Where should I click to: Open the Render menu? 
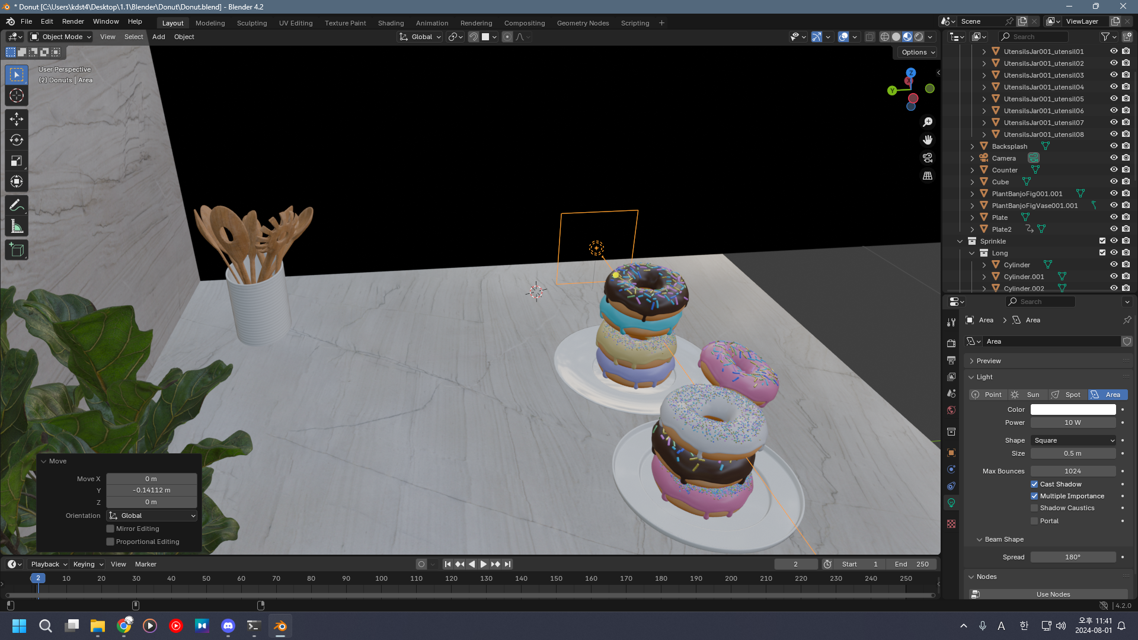click(73, 21)
